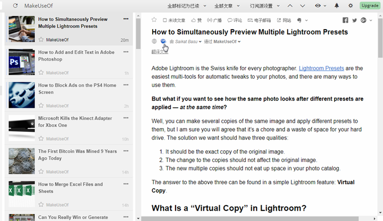Star the Kinect Adapter article
This screenshot has width=383, height=221.
coord(41,139)
